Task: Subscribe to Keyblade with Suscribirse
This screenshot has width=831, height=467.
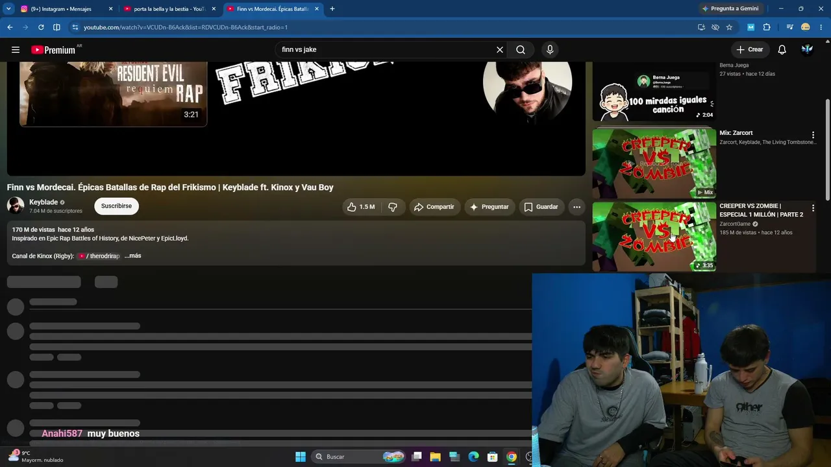Action: [x=116, y=206]
